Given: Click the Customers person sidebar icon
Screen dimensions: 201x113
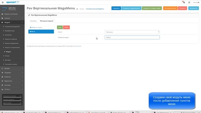Looking at the screenshot, I should (2, 77).
